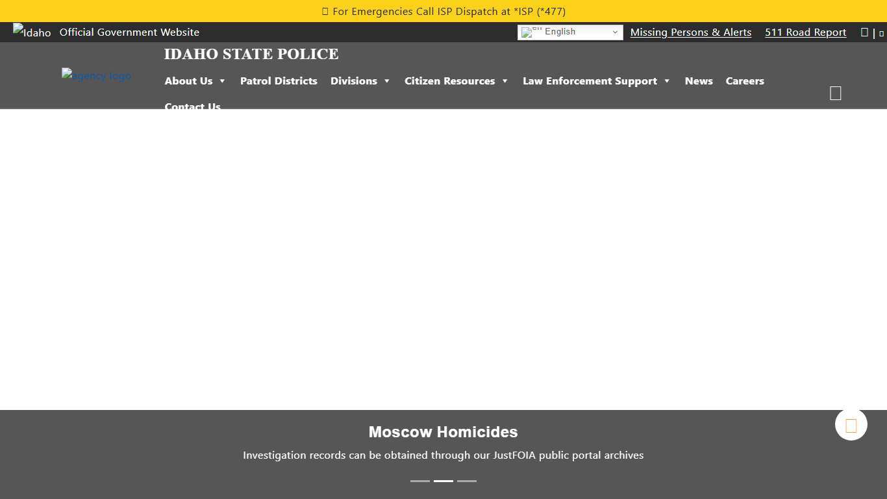Open the English language dropdown
This screenshot has height=499, width=887.
(569, 32)
